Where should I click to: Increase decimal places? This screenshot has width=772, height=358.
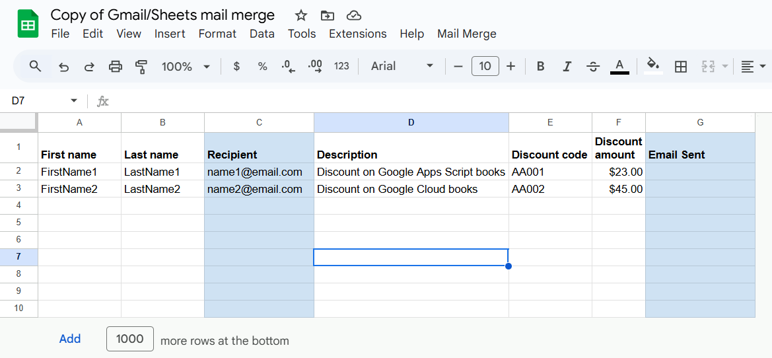coord(314,67)
